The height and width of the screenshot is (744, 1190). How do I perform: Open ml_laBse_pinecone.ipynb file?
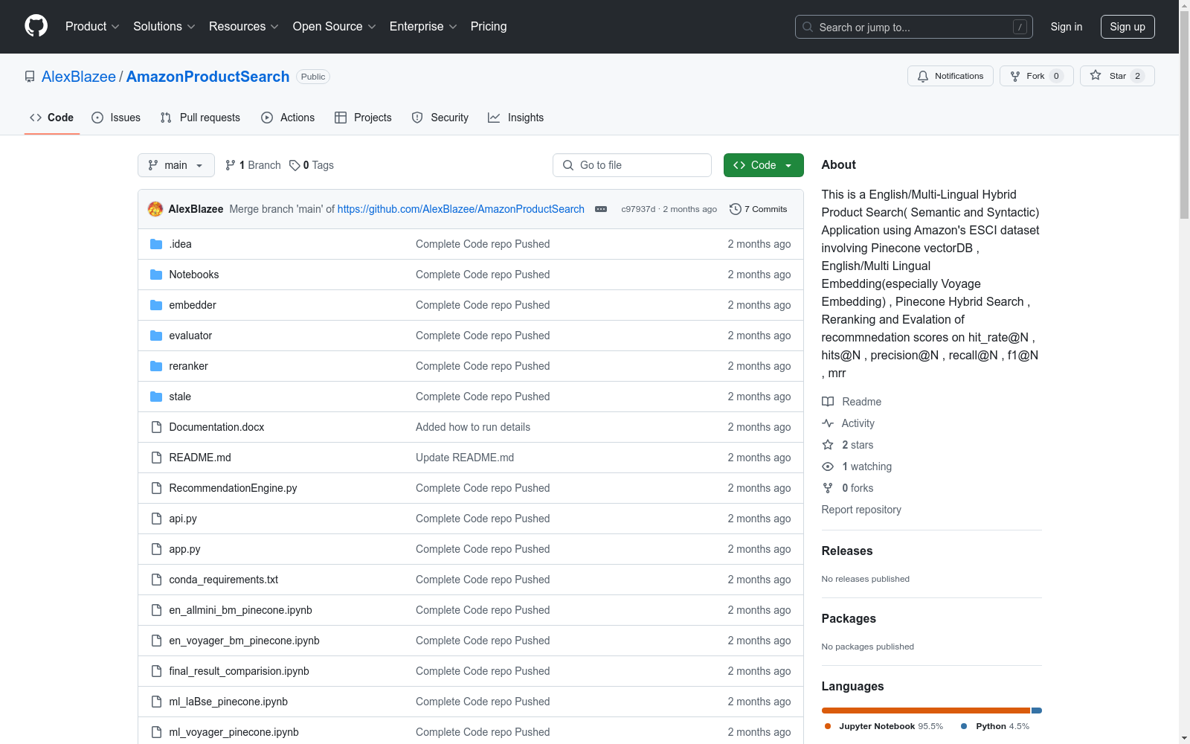point(228,702)
